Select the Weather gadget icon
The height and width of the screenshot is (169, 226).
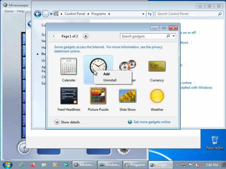(157, 96)
